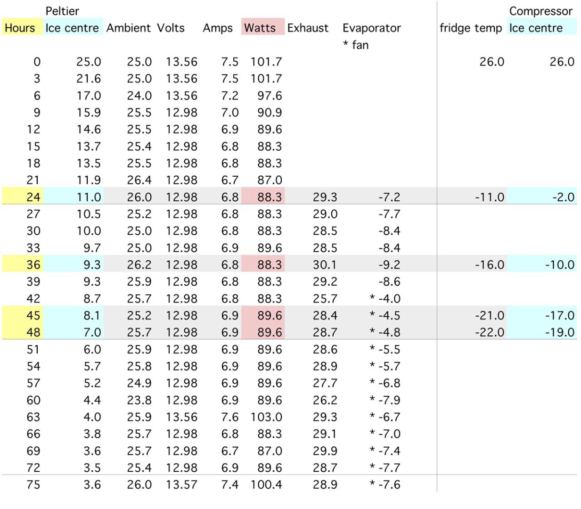581x509 pixels.
Task: Click the 21.6 ice centre cell
Action: (89, 79)
